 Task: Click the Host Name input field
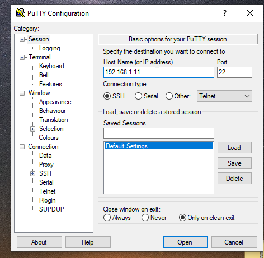click(x=159, y=72)
